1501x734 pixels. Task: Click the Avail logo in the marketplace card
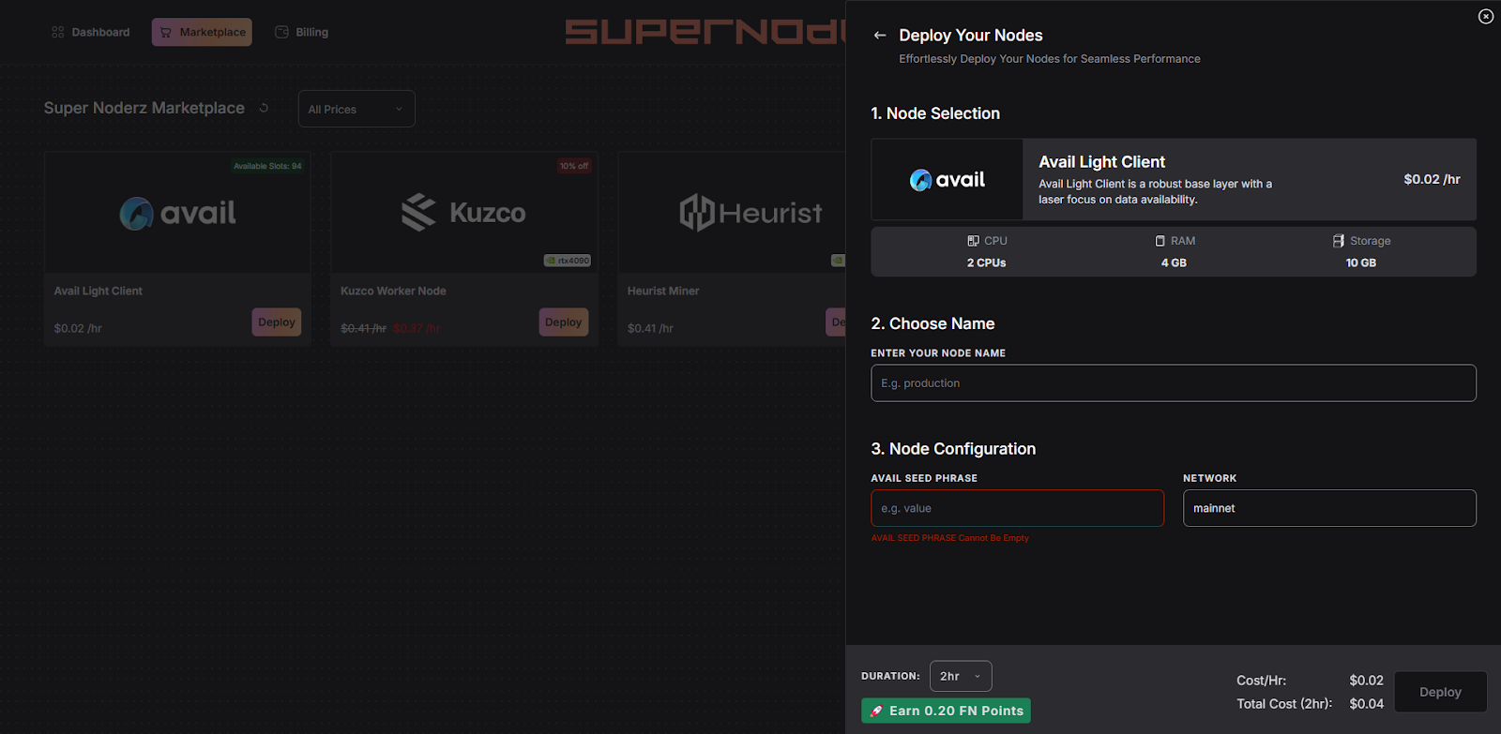(x=177, y=213)
